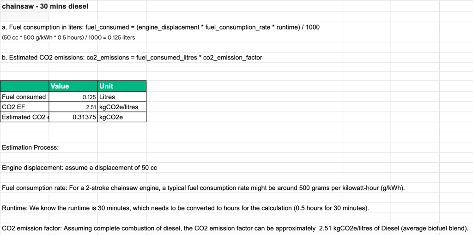Select the green "Value" header cell
The height and width of the screenshot is (235, 473).
pos(73,86)
